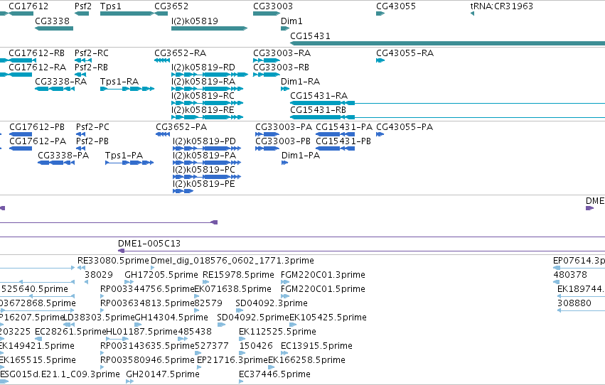Select the CG3652-PA protein feature
The width and height of the screenshot is (605, 385).
(163, 134)
